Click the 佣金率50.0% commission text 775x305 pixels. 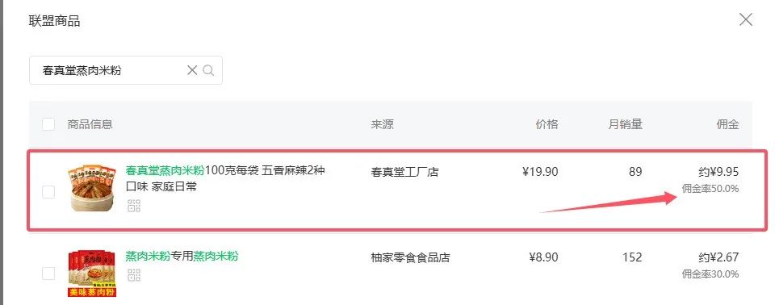[x=710, y=188]
